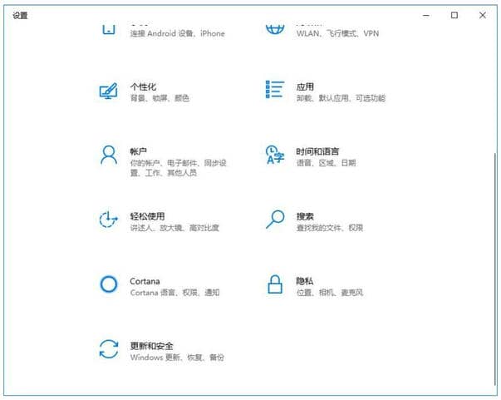Open the 隐私 padlock icon

click(x=275, y=284)
